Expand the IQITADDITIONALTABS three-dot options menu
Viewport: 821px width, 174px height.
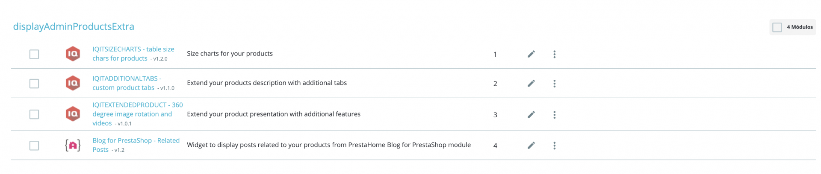click(x=554, y=84)
